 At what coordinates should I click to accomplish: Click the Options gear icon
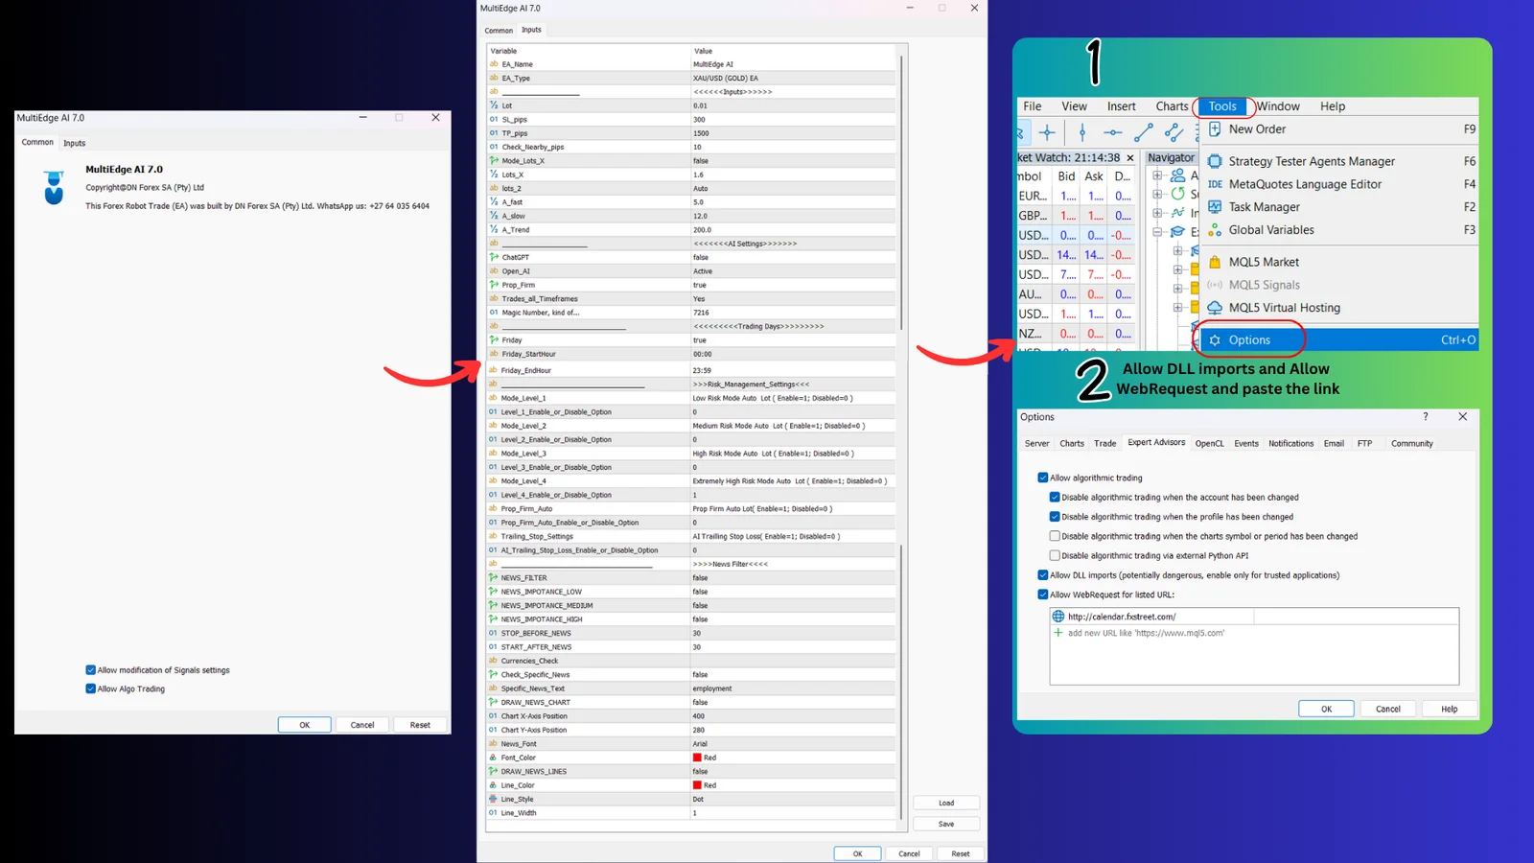pyautogui.click(x=1215, y=340)
